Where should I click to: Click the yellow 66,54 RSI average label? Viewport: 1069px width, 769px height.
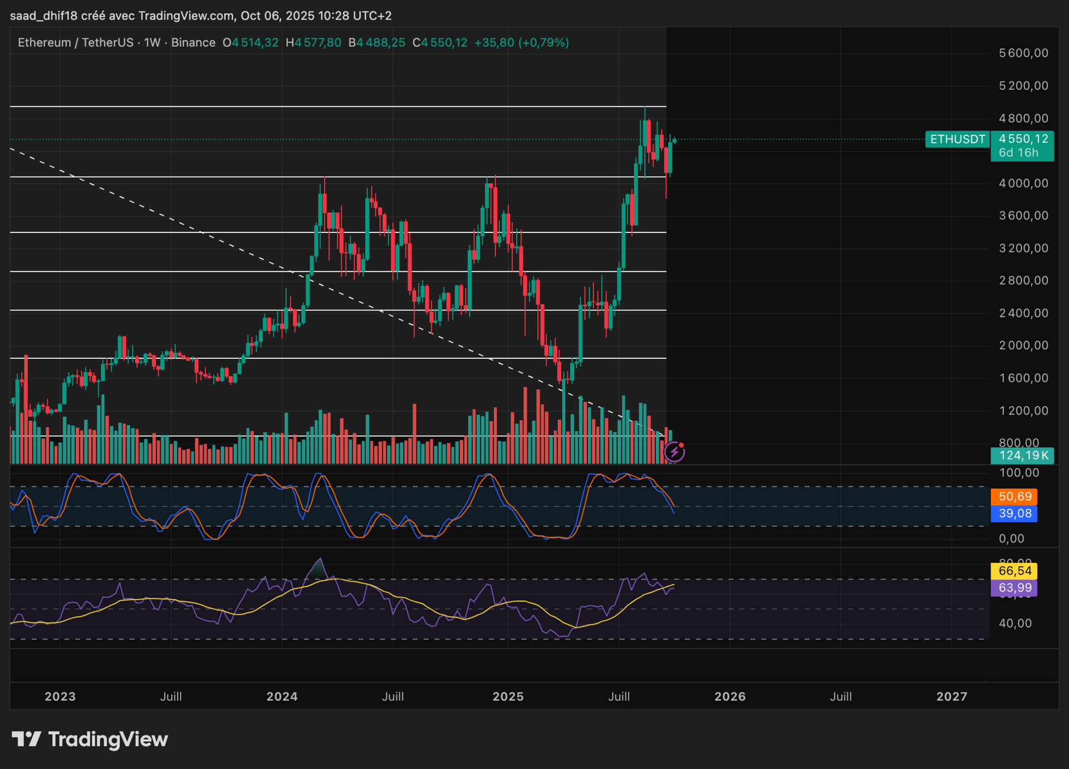1014,571
